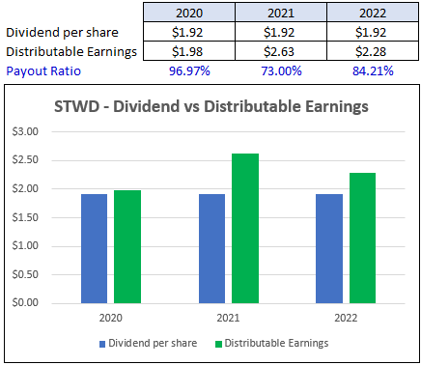The height and width of the screenshot is (365, 421).
Task: Click the green 2022 Distributable Earnings bar
Action: 362,238
